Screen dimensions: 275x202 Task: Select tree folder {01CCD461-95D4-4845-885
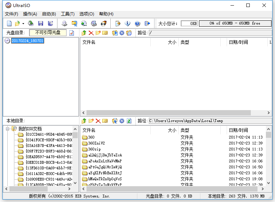click(x=49, y=134)
